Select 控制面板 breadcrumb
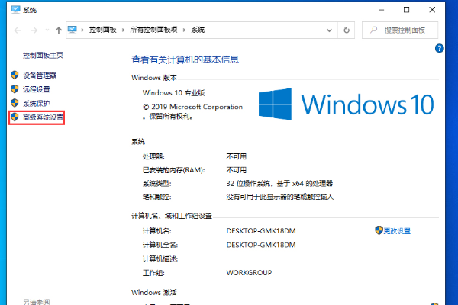The width and height of the screenshot is (458, 305). click(102, 30)
